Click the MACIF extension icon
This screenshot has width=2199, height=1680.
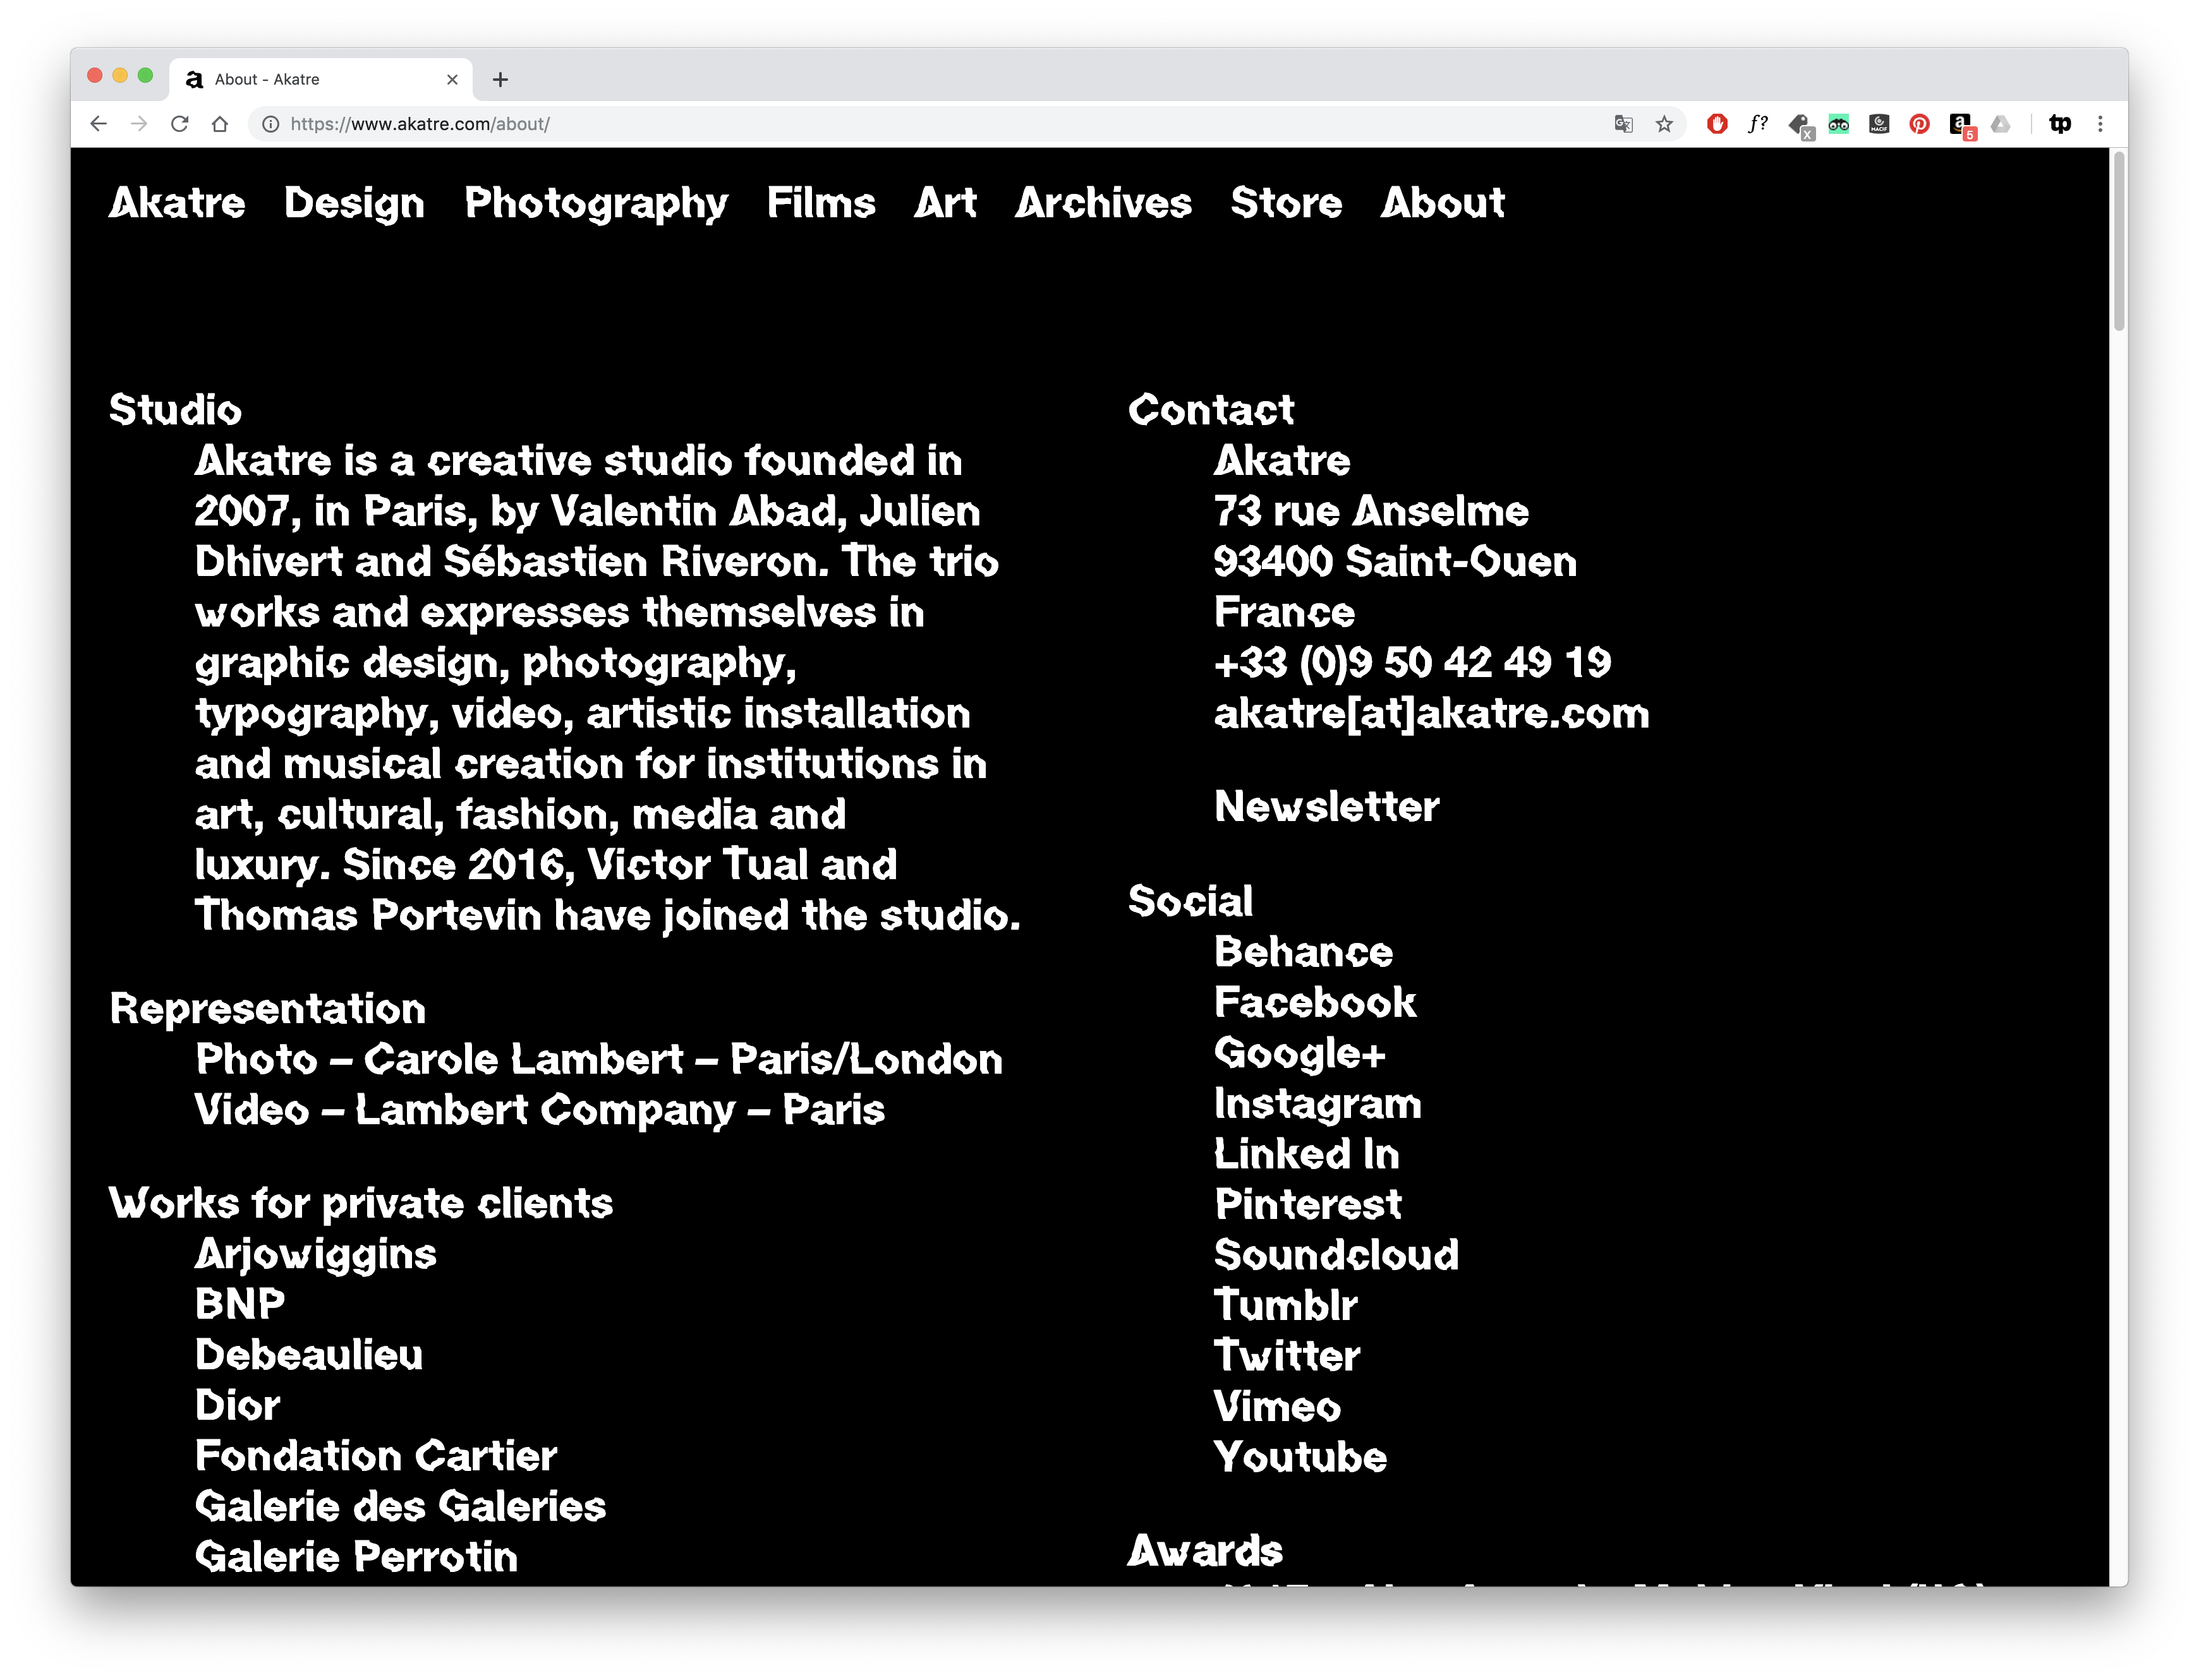1879,124
